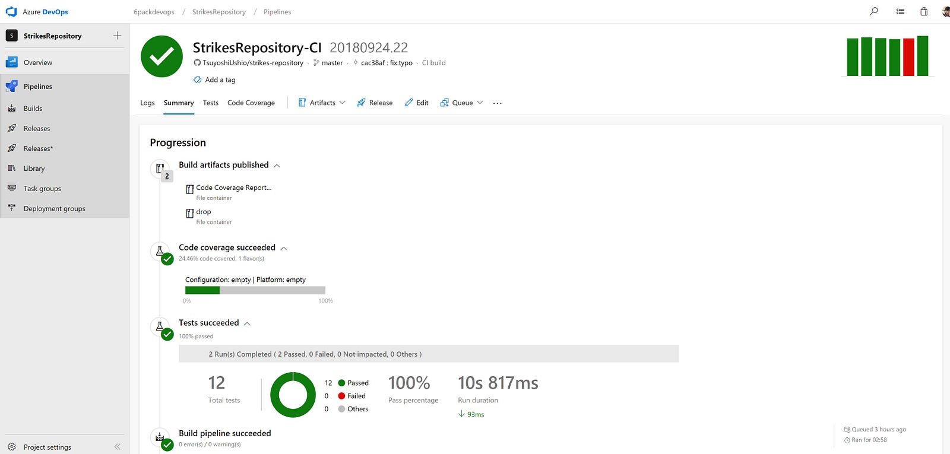Screen dimensions: 950x454
Task: Open the Code Coverage tab
Action: pyautogui.click(x=251, y=103)
